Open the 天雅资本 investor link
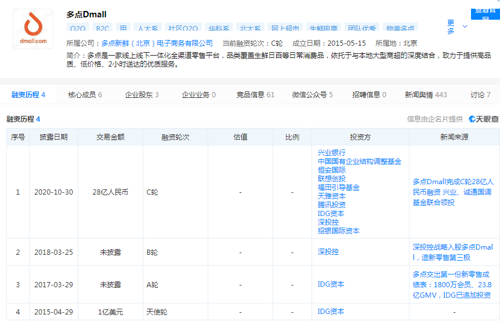500x322 pixels. point(332,196)
